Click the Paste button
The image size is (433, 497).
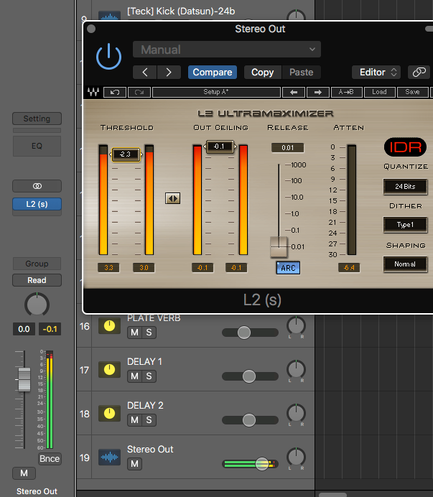click(x=301, y=73)
